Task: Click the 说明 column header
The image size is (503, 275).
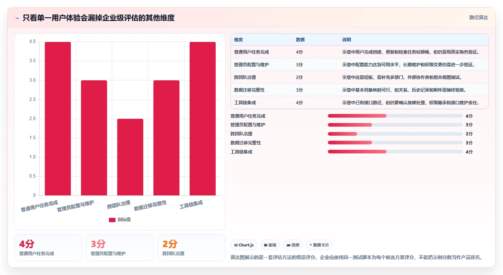Action: click(347, 40)
